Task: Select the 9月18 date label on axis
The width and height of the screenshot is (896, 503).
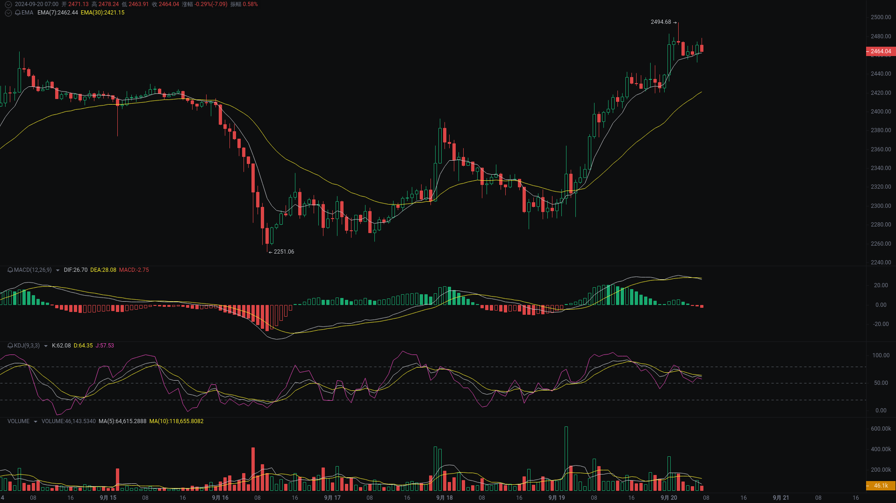Action: click(x=444, y=498)
